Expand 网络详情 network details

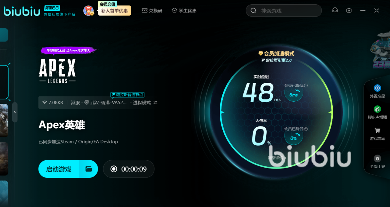277,158
